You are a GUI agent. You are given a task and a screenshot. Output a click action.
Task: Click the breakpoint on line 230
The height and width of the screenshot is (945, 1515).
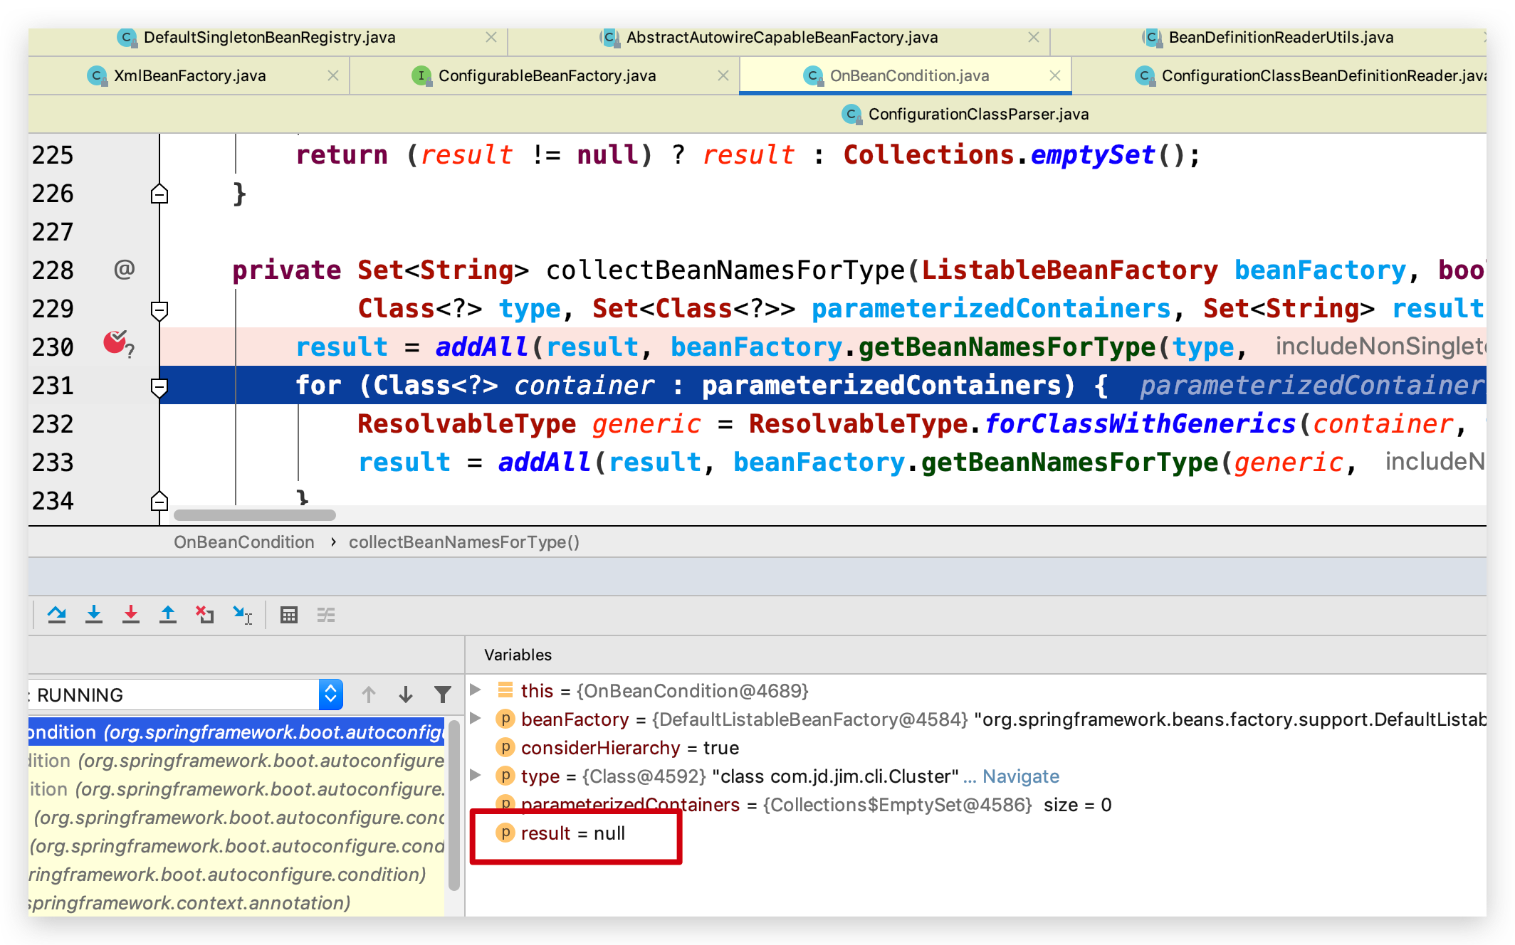click(115, 343)
